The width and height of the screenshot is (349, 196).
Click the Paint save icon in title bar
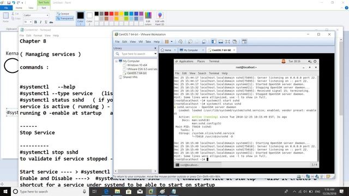(x=9, y=3)
